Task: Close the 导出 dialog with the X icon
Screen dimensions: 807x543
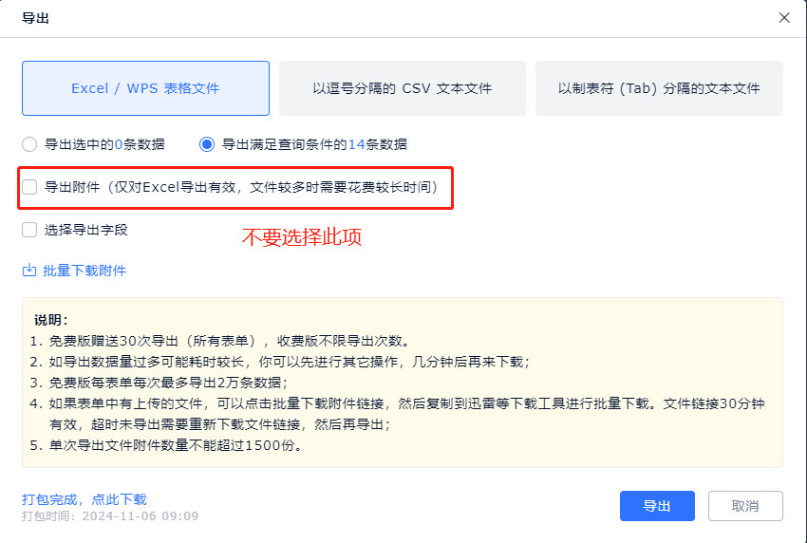Action: point(783,18)
